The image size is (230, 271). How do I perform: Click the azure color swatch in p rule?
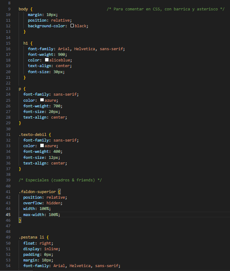[x=42, y=100]
